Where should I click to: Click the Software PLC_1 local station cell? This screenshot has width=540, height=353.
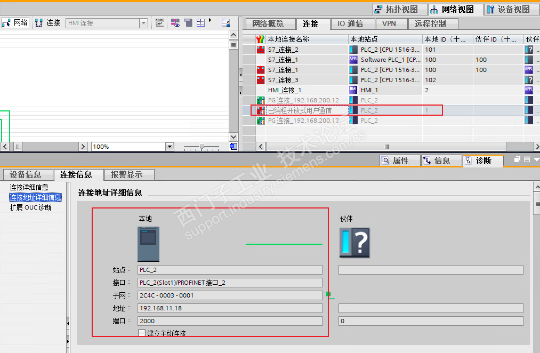click(385, 60)
